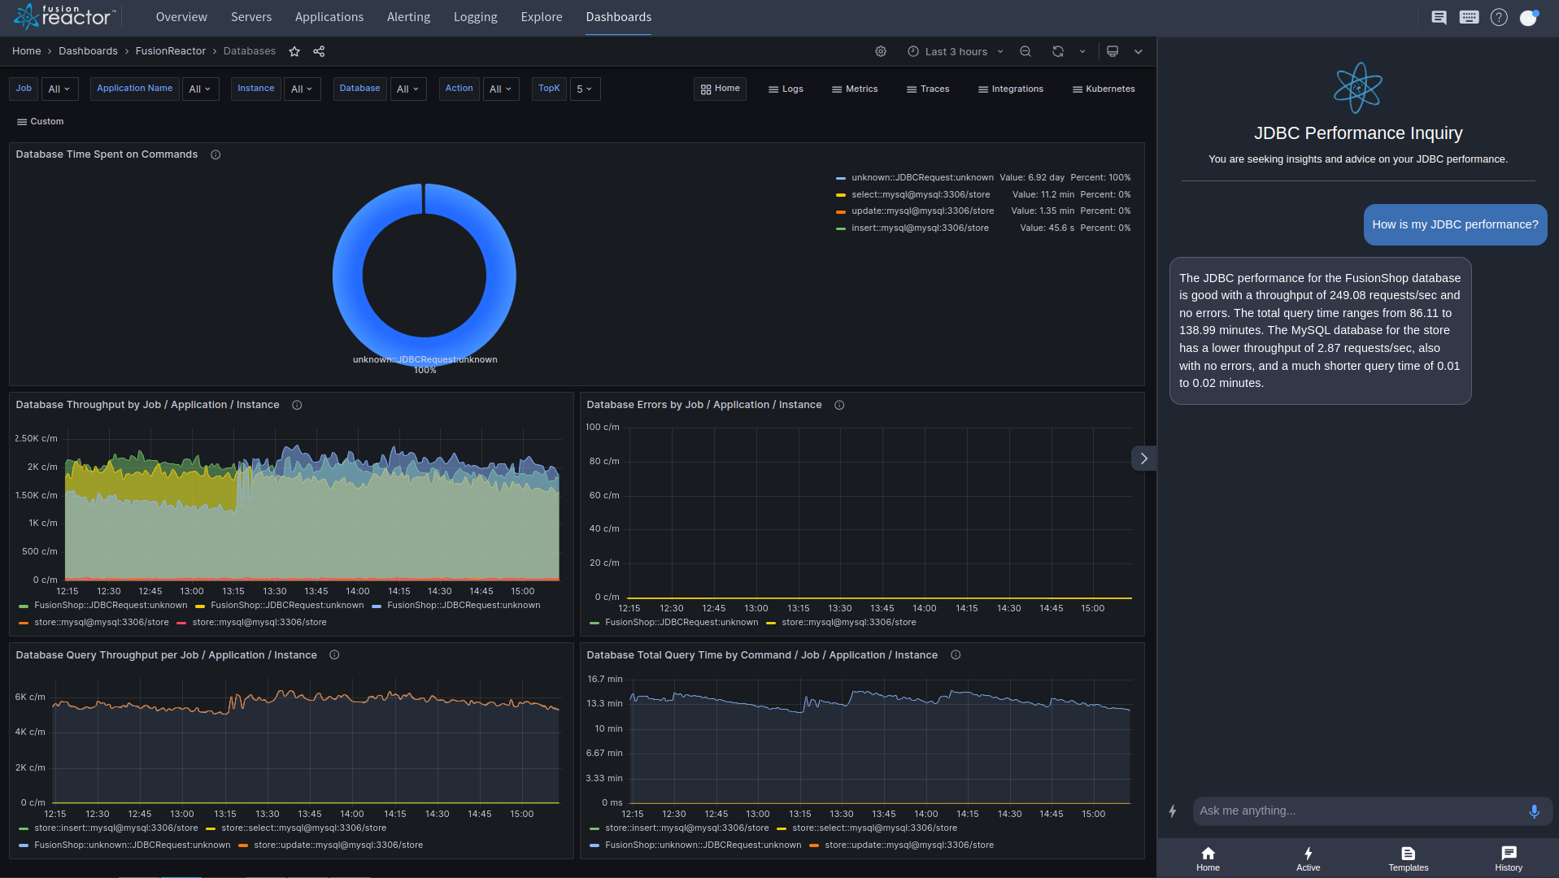
Task: Open the Explore menu
Action: (x=542, y=17)
